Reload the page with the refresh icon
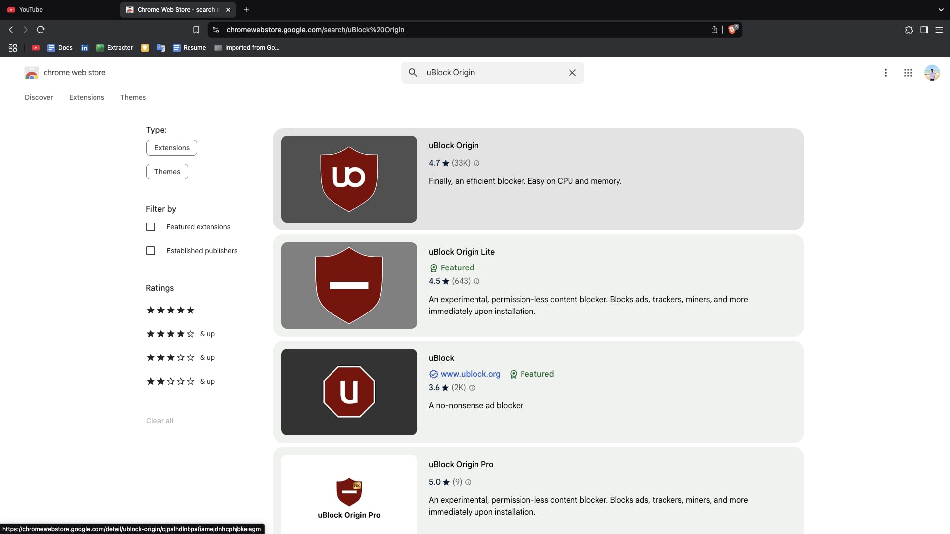950x534 pixels. (41, 30)
